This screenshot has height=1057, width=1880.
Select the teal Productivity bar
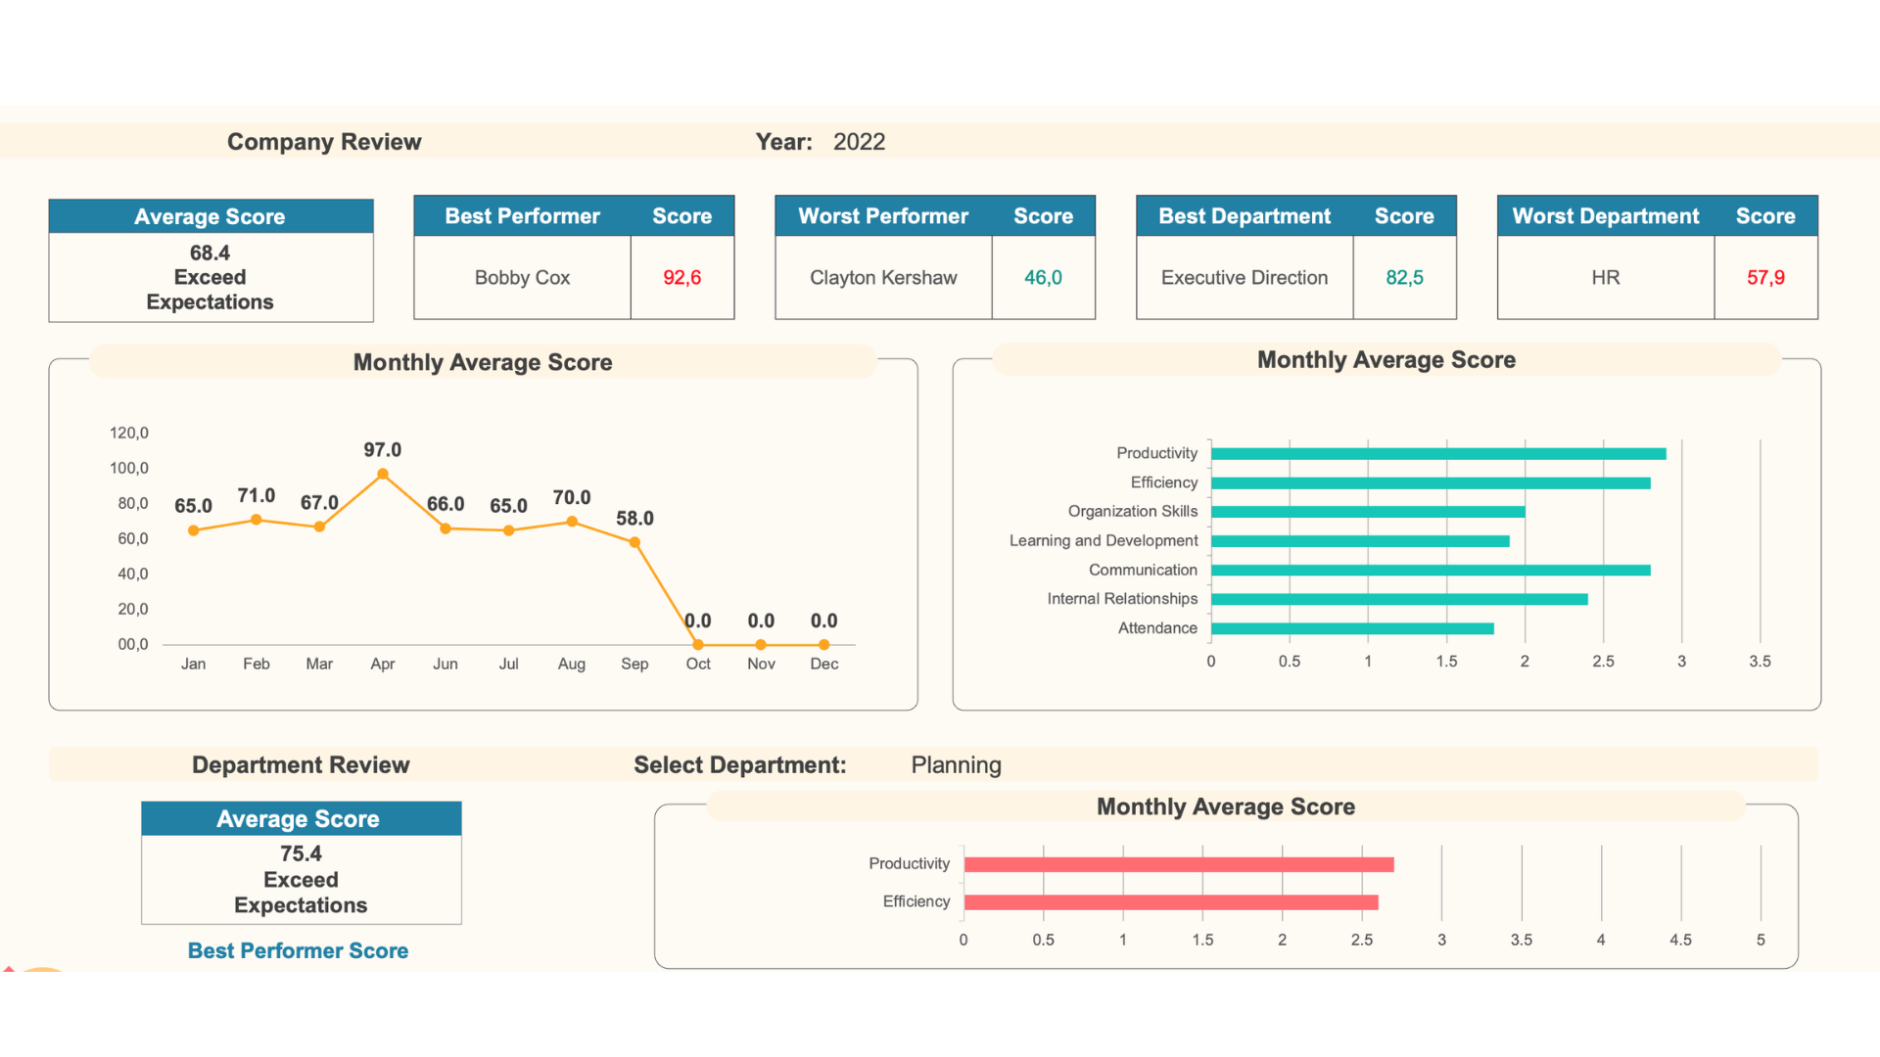coord(1437,454)
